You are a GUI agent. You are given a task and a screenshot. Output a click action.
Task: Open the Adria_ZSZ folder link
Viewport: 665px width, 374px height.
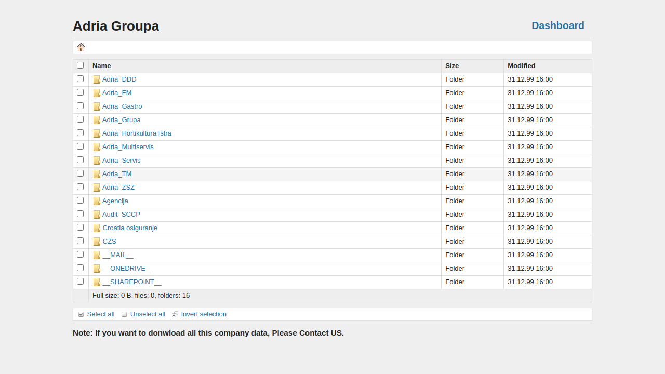tap(118, 188)
